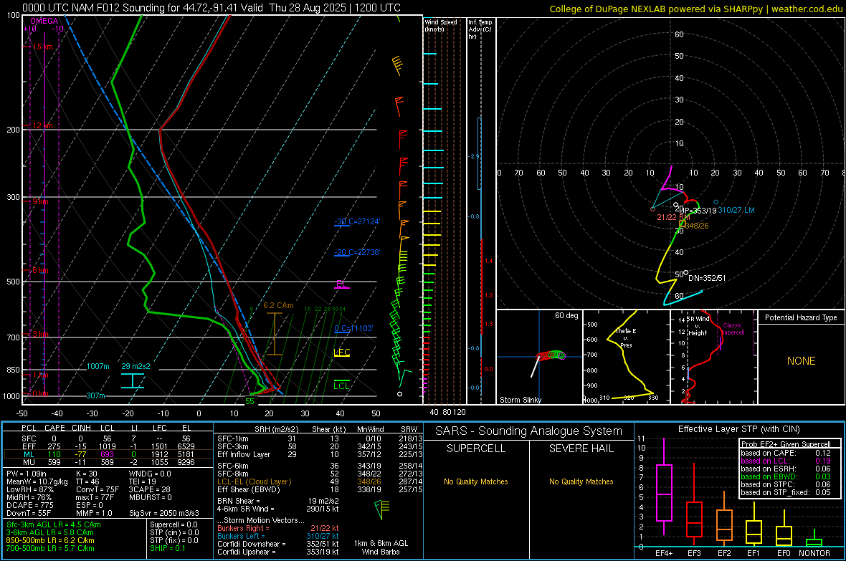Click the '1007m' inflow top label

(x=98, y=366)
